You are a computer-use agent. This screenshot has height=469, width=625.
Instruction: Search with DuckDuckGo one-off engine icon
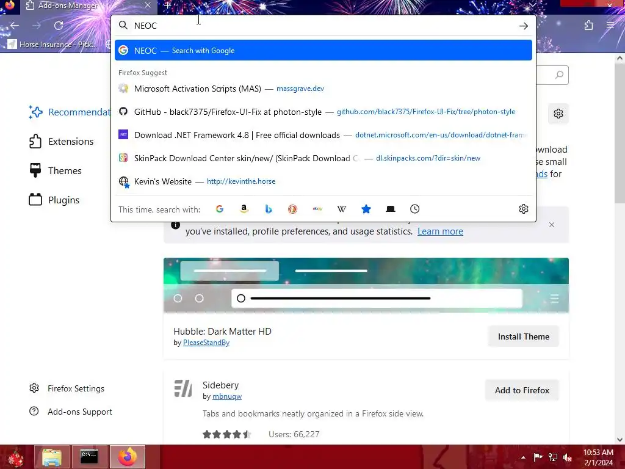tap(292, 209)
